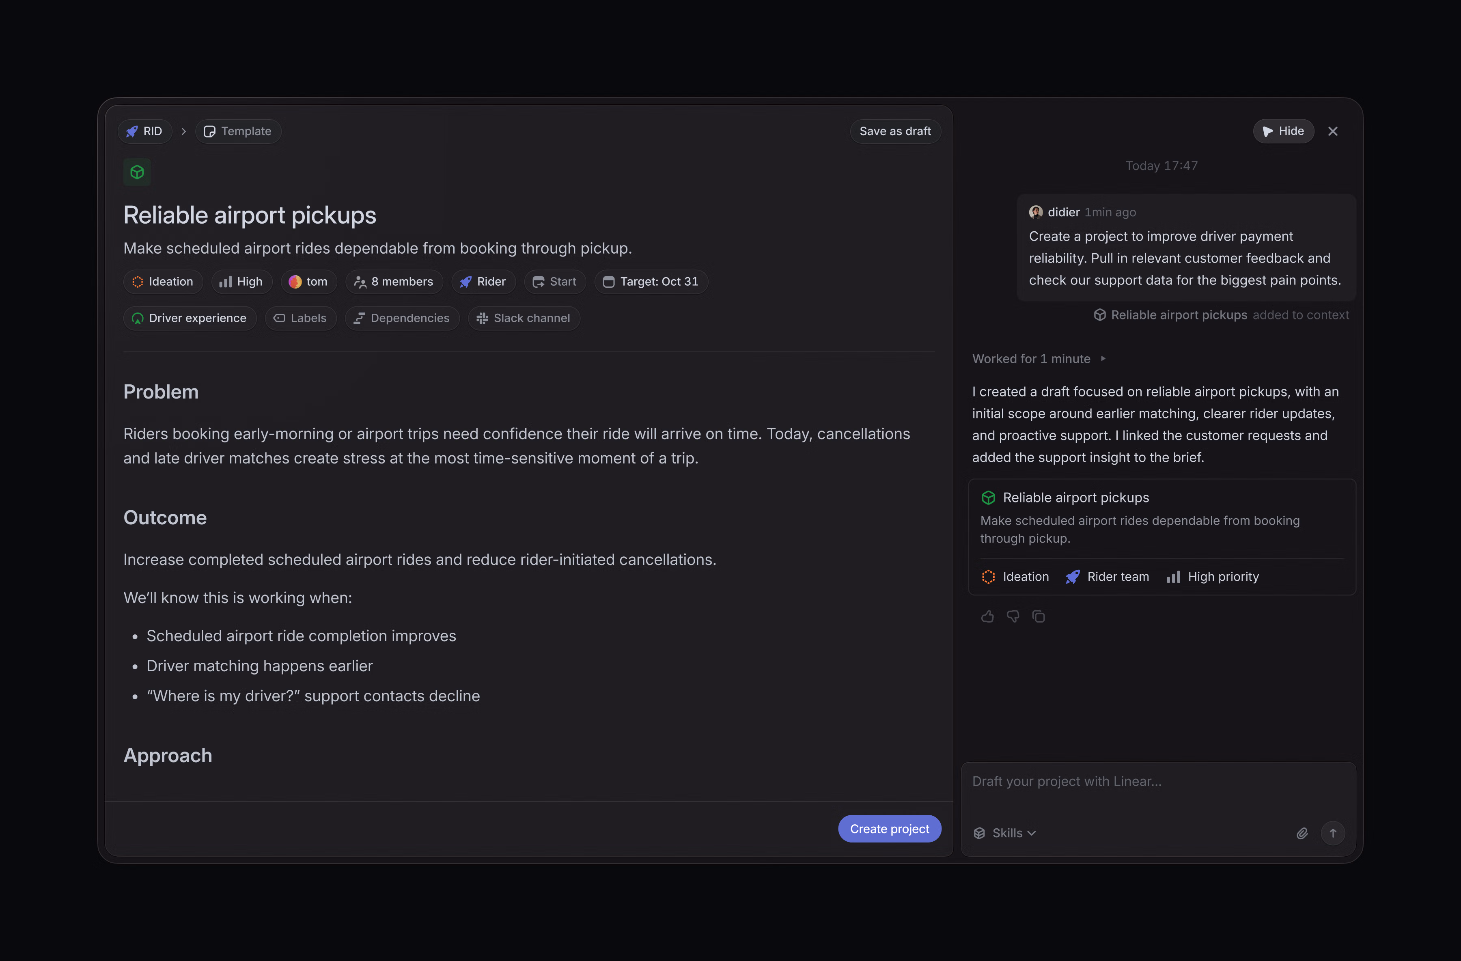Focus the Draft your project input
Image resolution: width=1461 pixels, height=961 pixels.
(1158, 782)
